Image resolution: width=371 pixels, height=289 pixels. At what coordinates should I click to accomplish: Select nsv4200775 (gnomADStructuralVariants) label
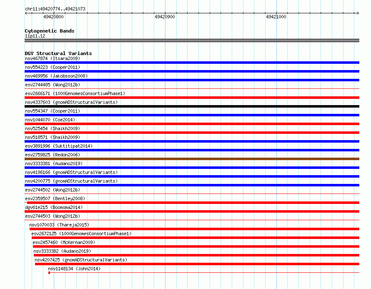tap(71, 181)
